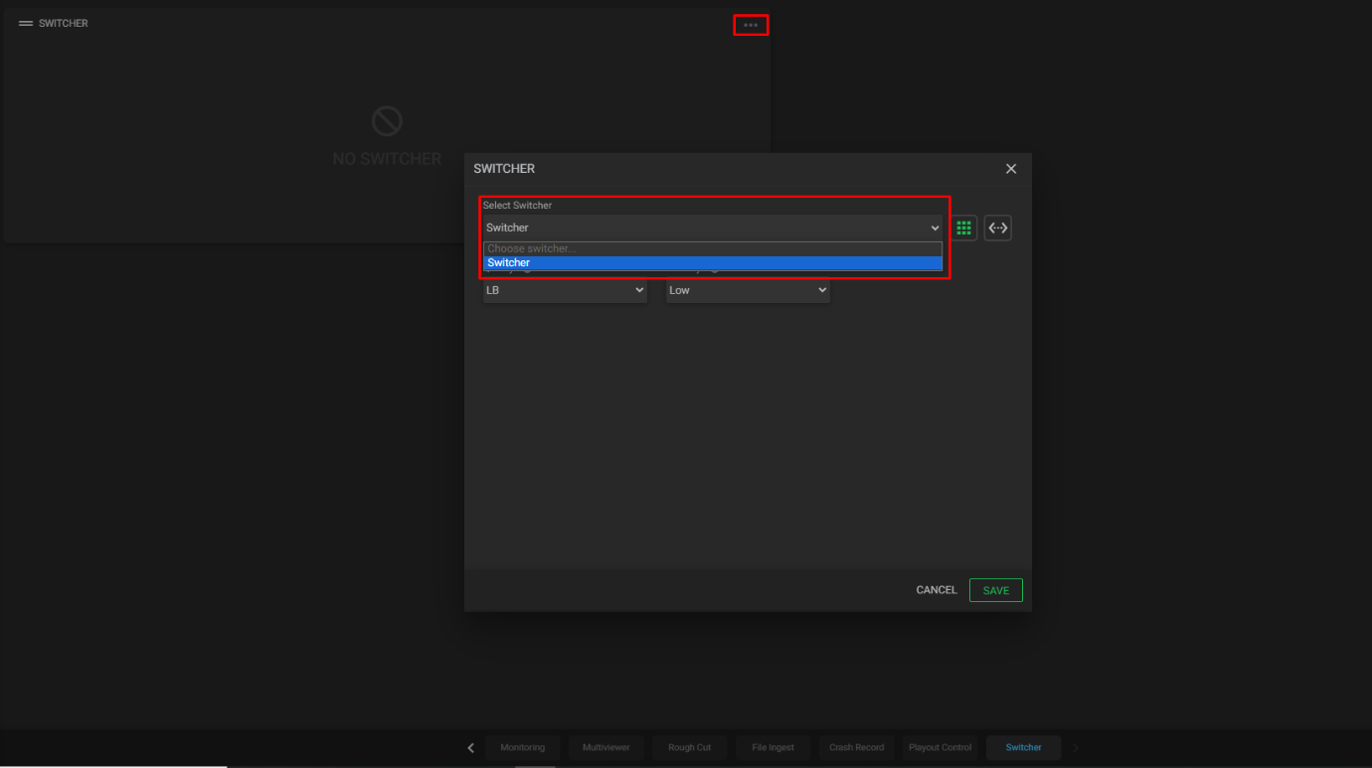This screenshot has height=768, width=1372.
Task: Cancel the Switcher dialog
Action: 937,590
